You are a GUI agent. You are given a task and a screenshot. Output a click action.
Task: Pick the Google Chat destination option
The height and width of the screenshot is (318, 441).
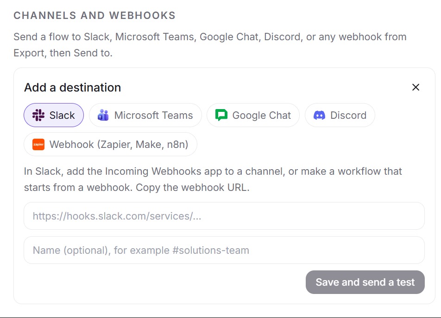(x=253, y=115)
